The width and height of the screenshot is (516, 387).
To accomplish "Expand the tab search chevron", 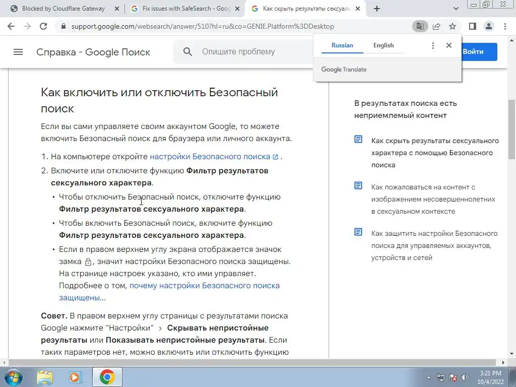I will [x=456, y=9].
